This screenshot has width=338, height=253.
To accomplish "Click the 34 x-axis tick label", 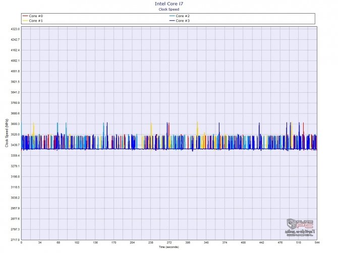I will [40, 242].
